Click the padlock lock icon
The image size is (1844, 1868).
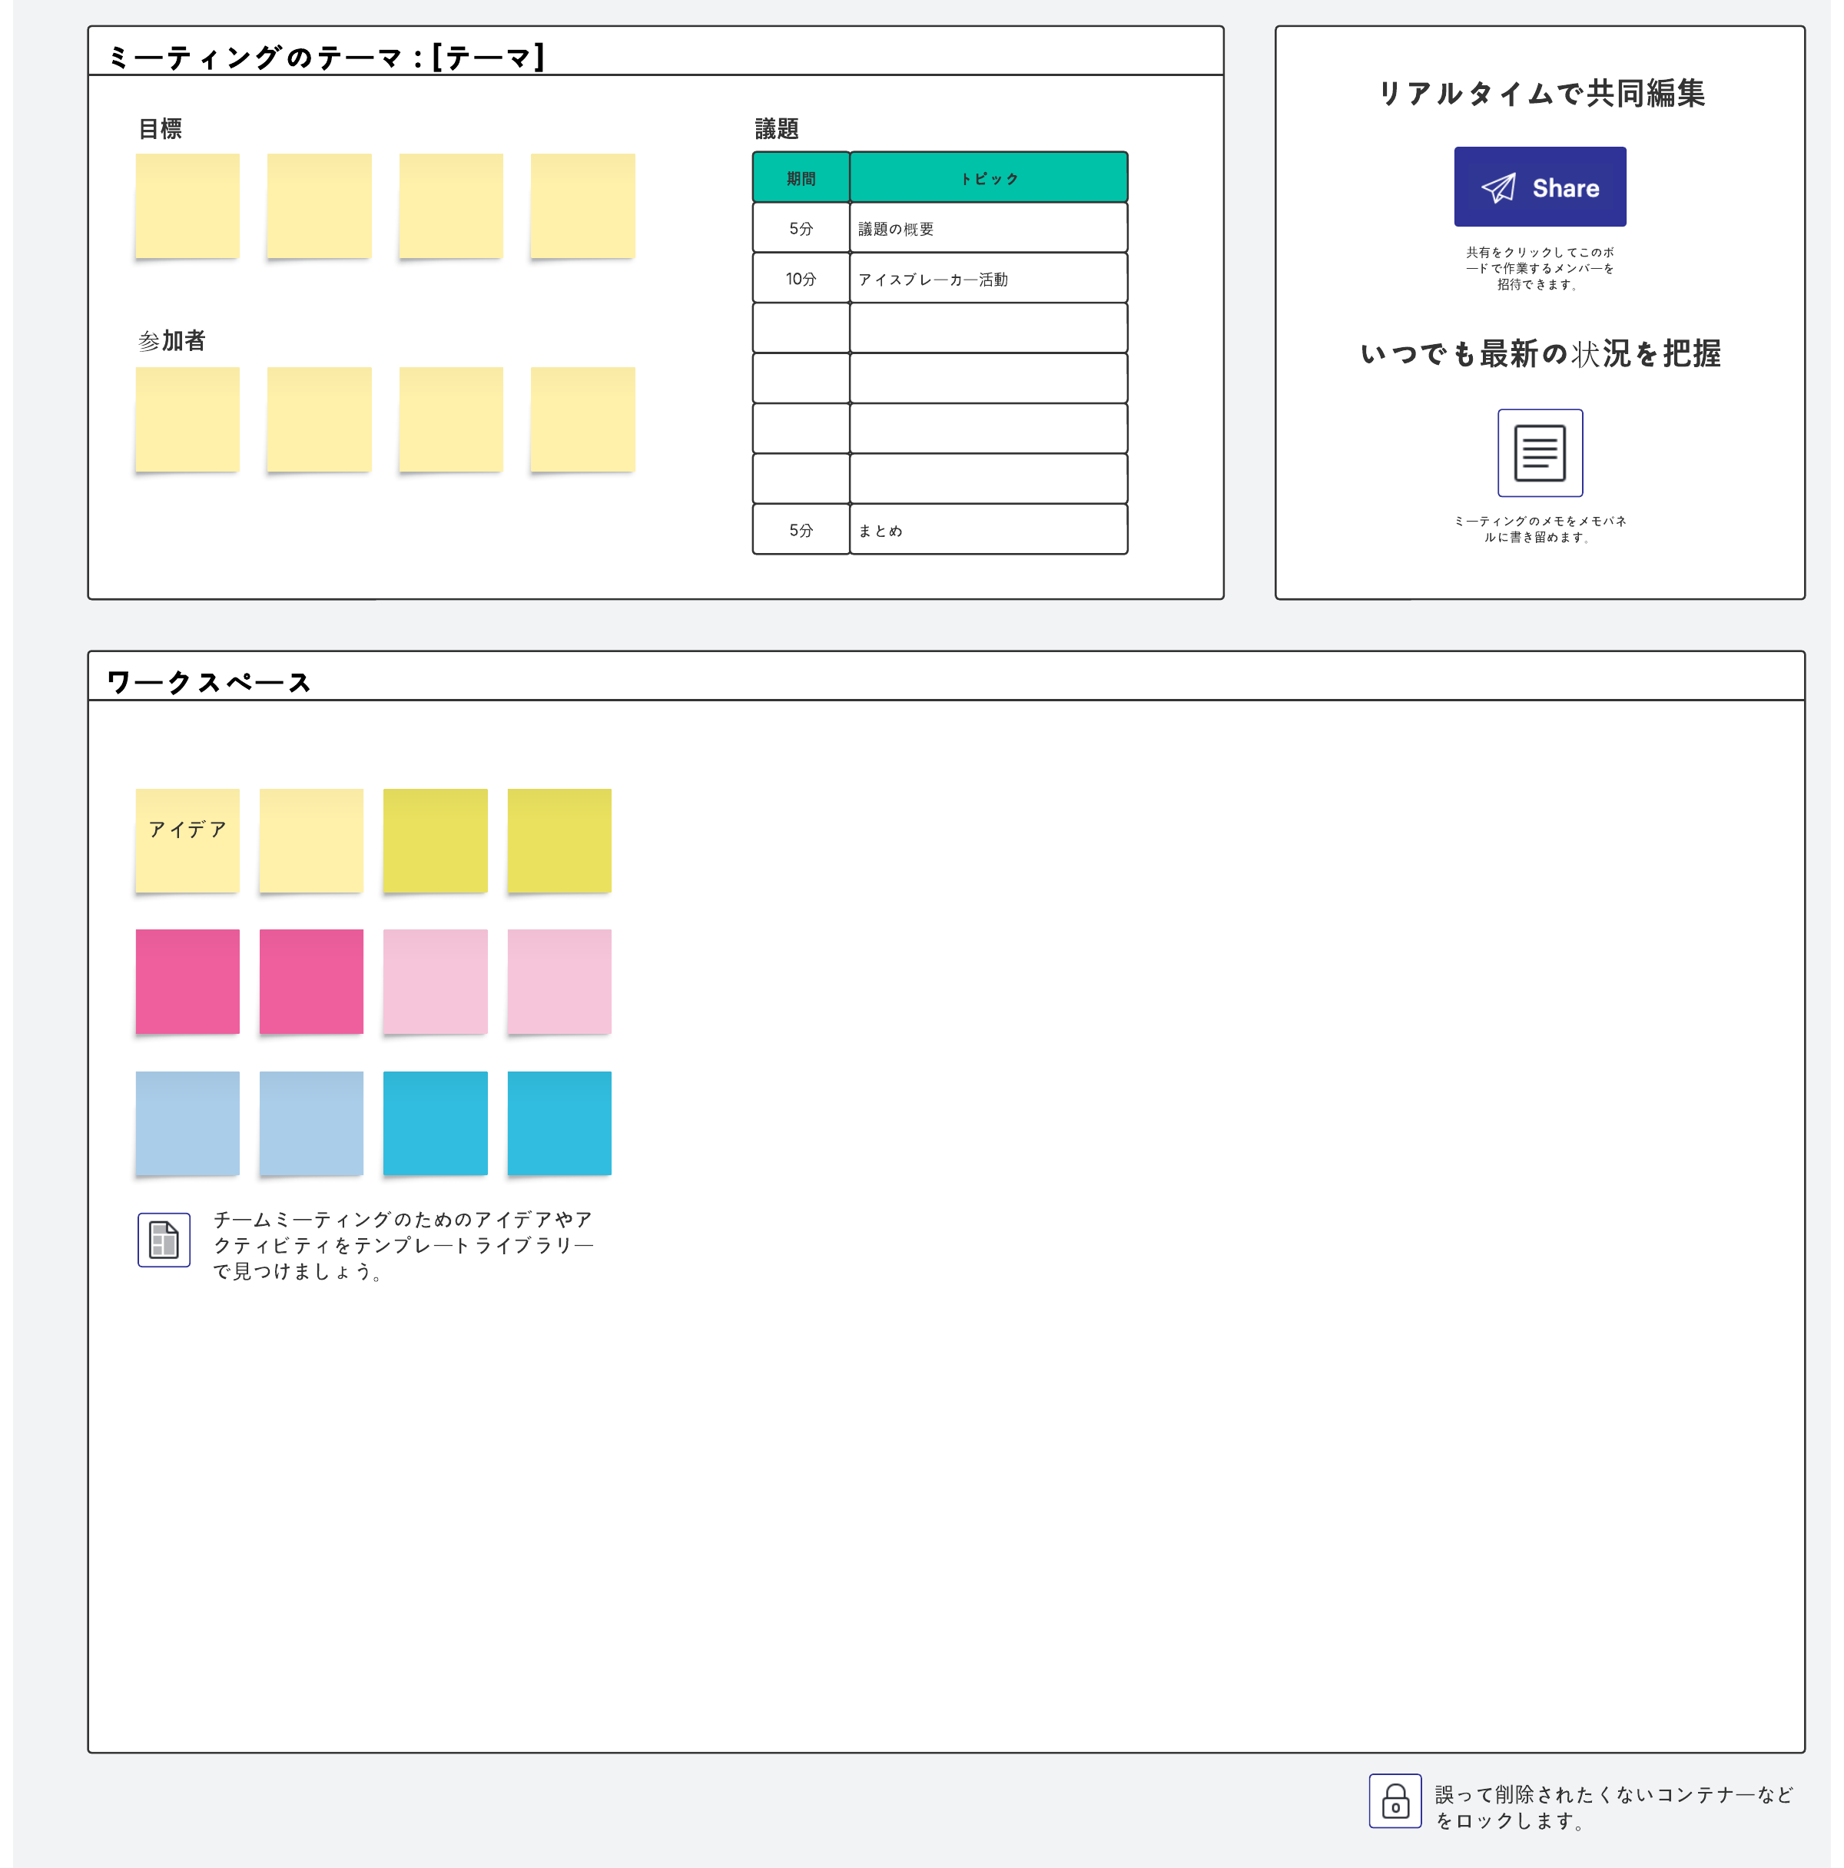(1395, 1801)
